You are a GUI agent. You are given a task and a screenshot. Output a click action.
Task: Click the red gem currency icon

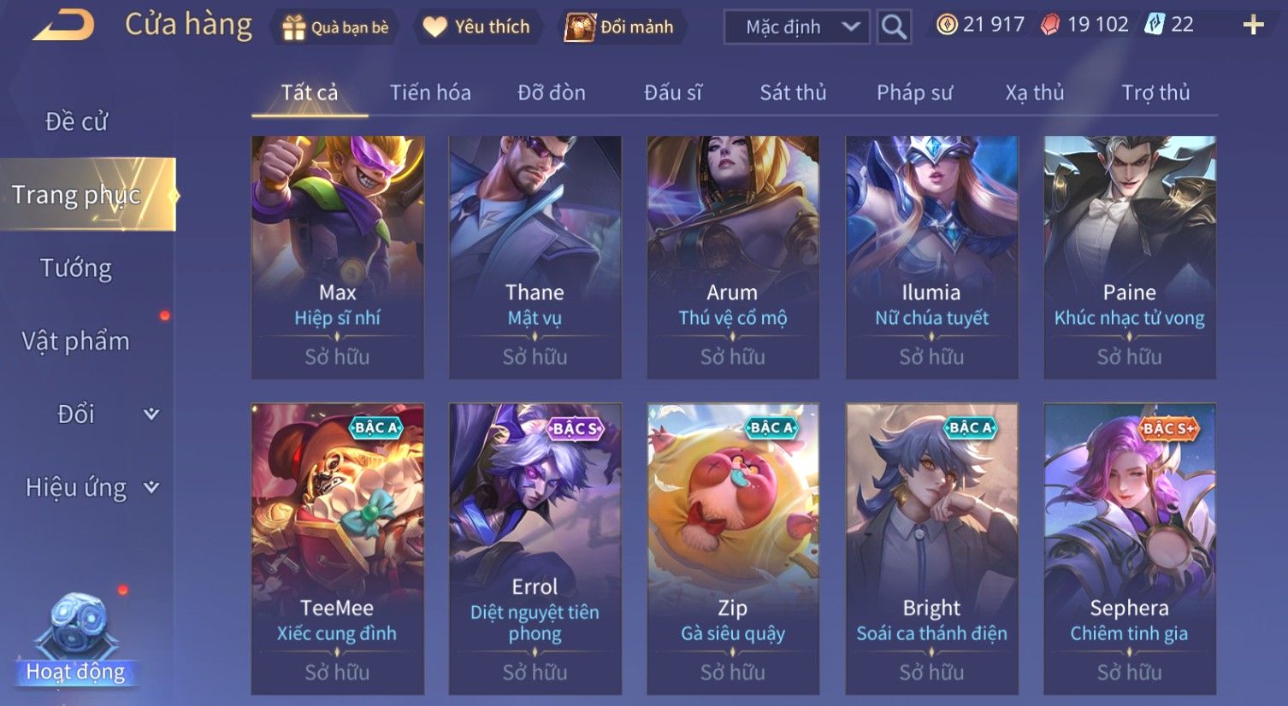click(x=1050, y=25)
